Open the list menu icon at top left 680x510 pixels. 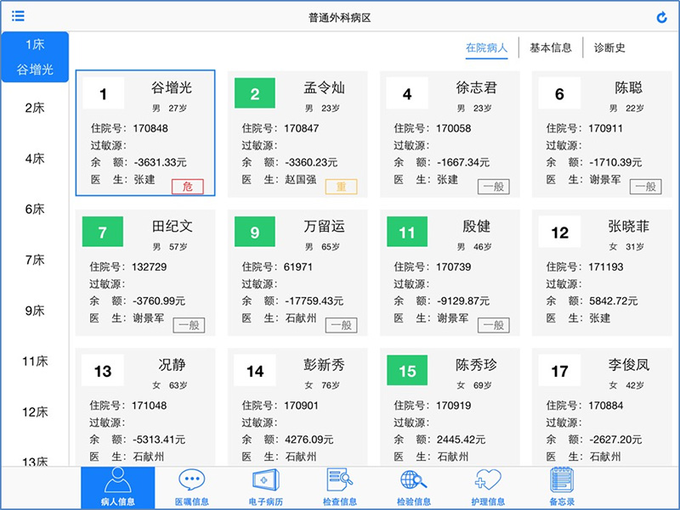coord(18,16)
